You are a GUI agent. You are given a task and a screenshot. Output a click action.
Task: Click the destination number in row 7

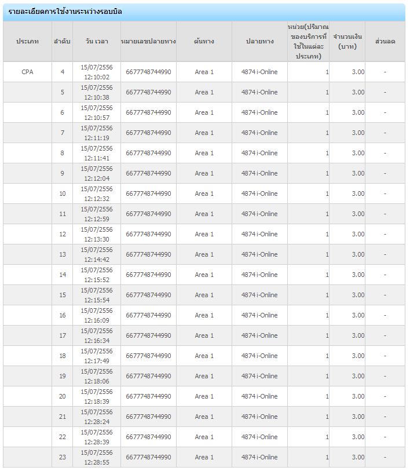pos(148,133)
